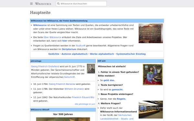
Task: Click 'Weitere Fragen?' text
Action: (111, 104)
